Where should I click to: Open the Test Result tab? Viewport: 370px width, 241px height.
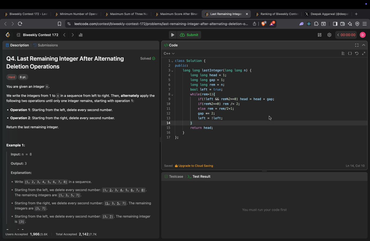[x=199, y=176]
